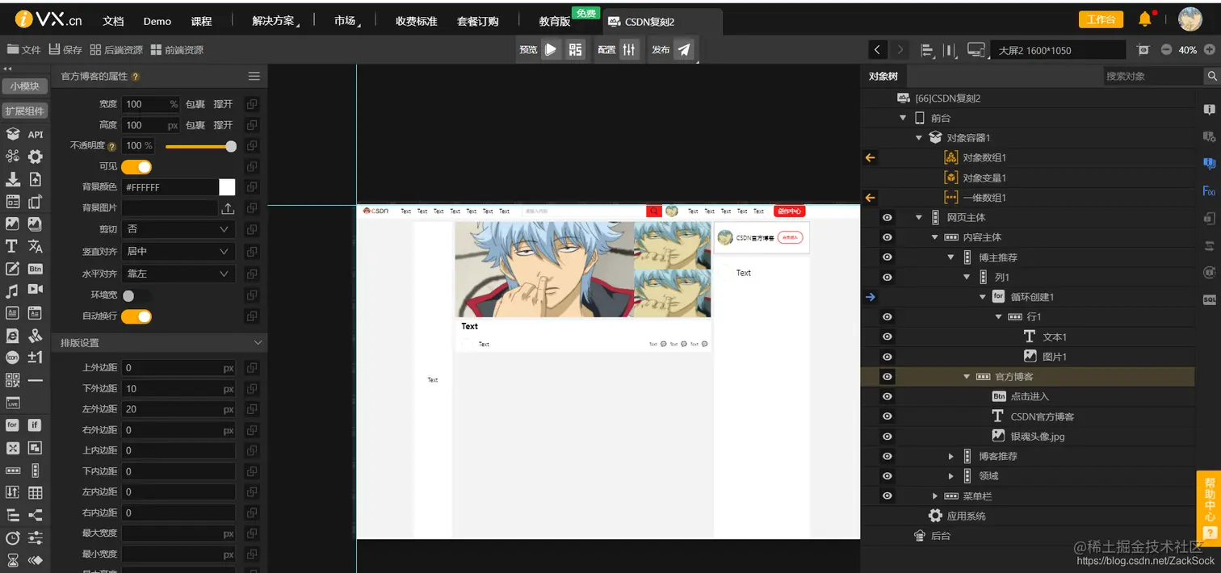1221x573 pixels.
Task: Hide the 图片1 layer via its eye toggle
Action: pos(887,356)
